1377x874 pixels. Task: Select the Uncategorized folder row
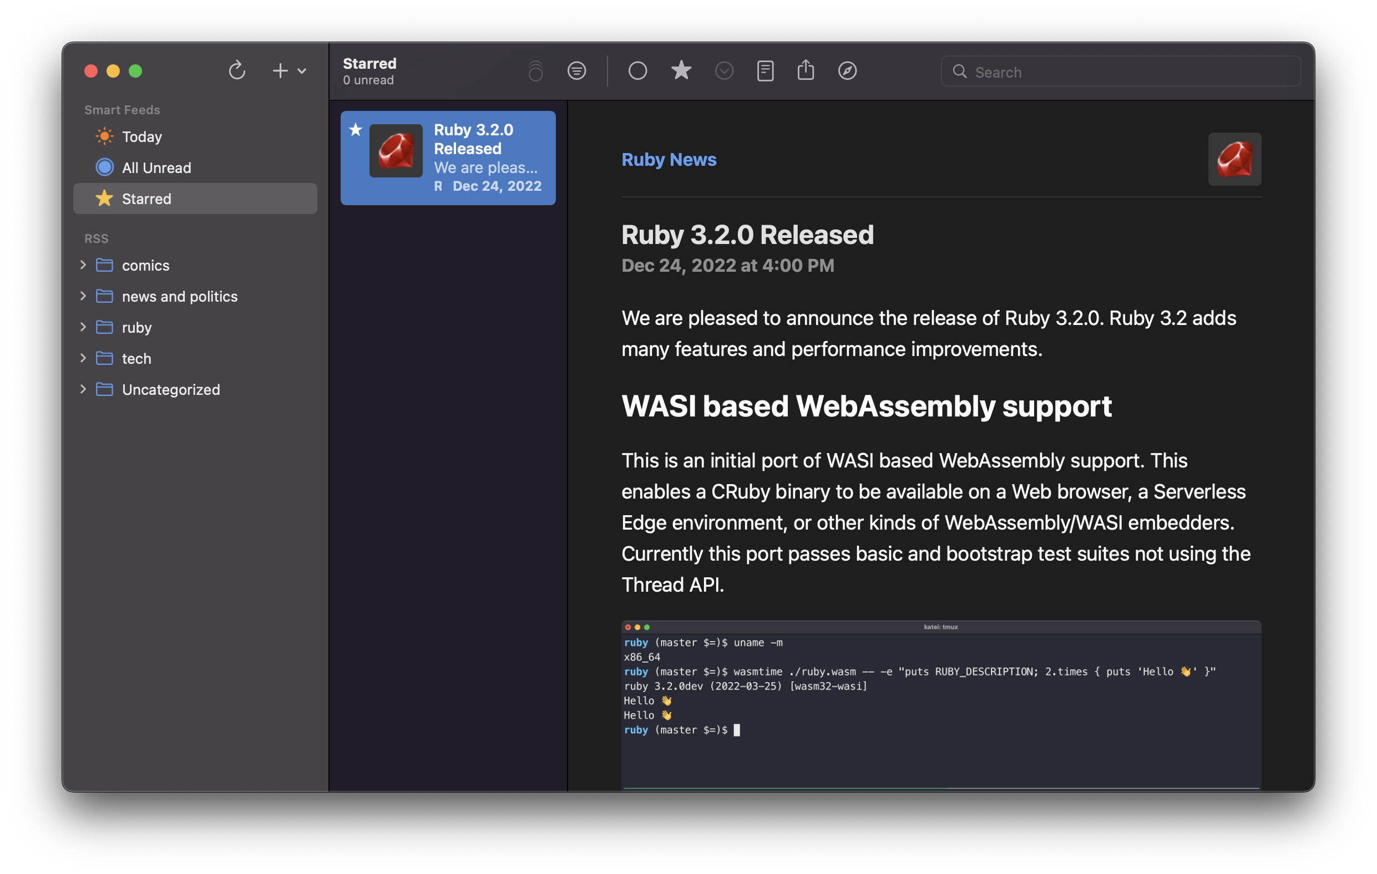click(195, 389)
